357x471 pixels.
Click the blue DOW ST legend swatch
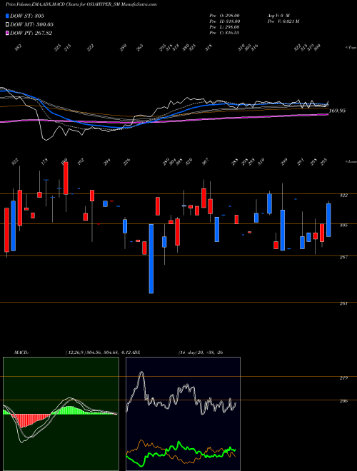[7, 16]
